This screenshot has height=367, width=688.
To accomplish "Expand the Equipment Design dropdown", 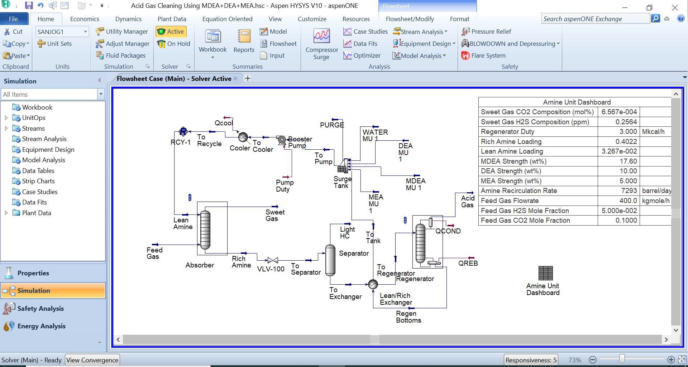I will 454,44.
